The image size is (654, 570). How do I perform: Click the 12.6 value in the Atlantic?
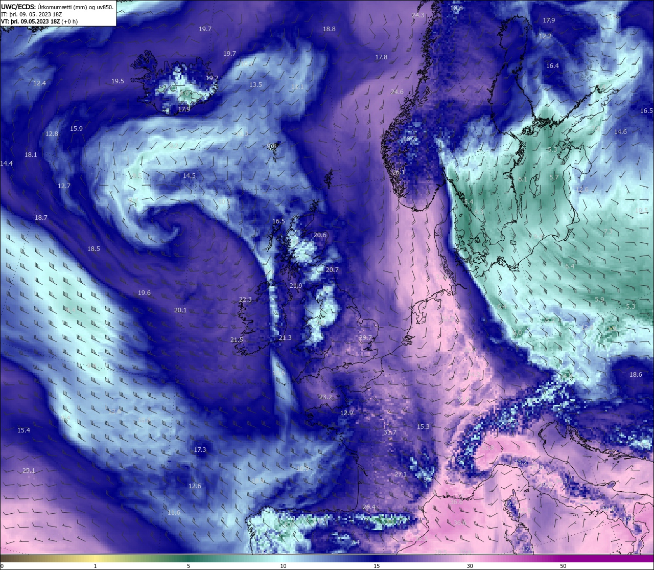pos(195,486)
